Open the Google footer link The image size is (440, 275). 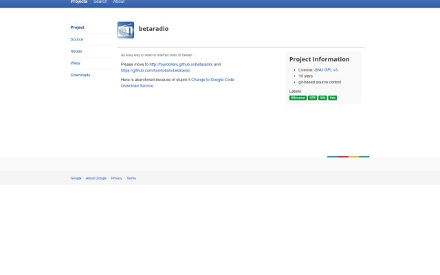tap(76, 178)
